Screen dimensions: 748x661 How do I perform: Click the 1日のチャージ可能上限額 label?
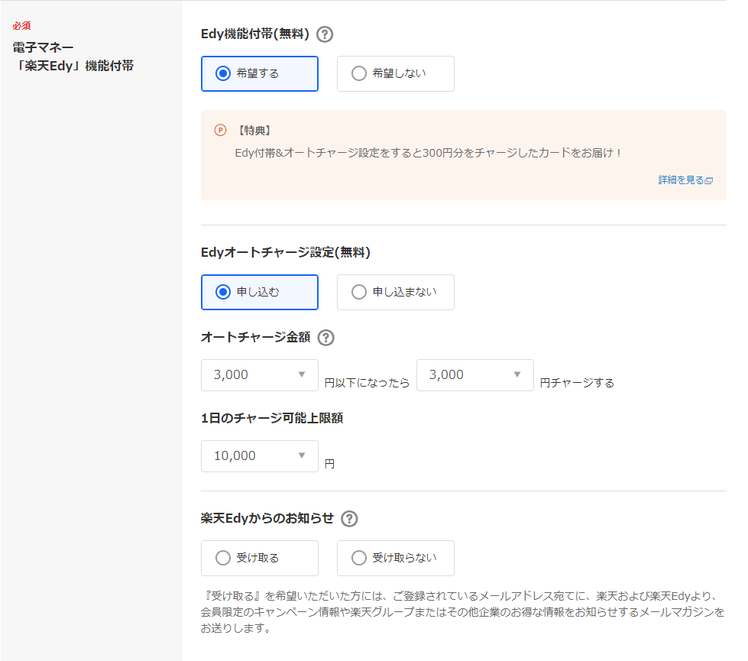click(272, 418)
